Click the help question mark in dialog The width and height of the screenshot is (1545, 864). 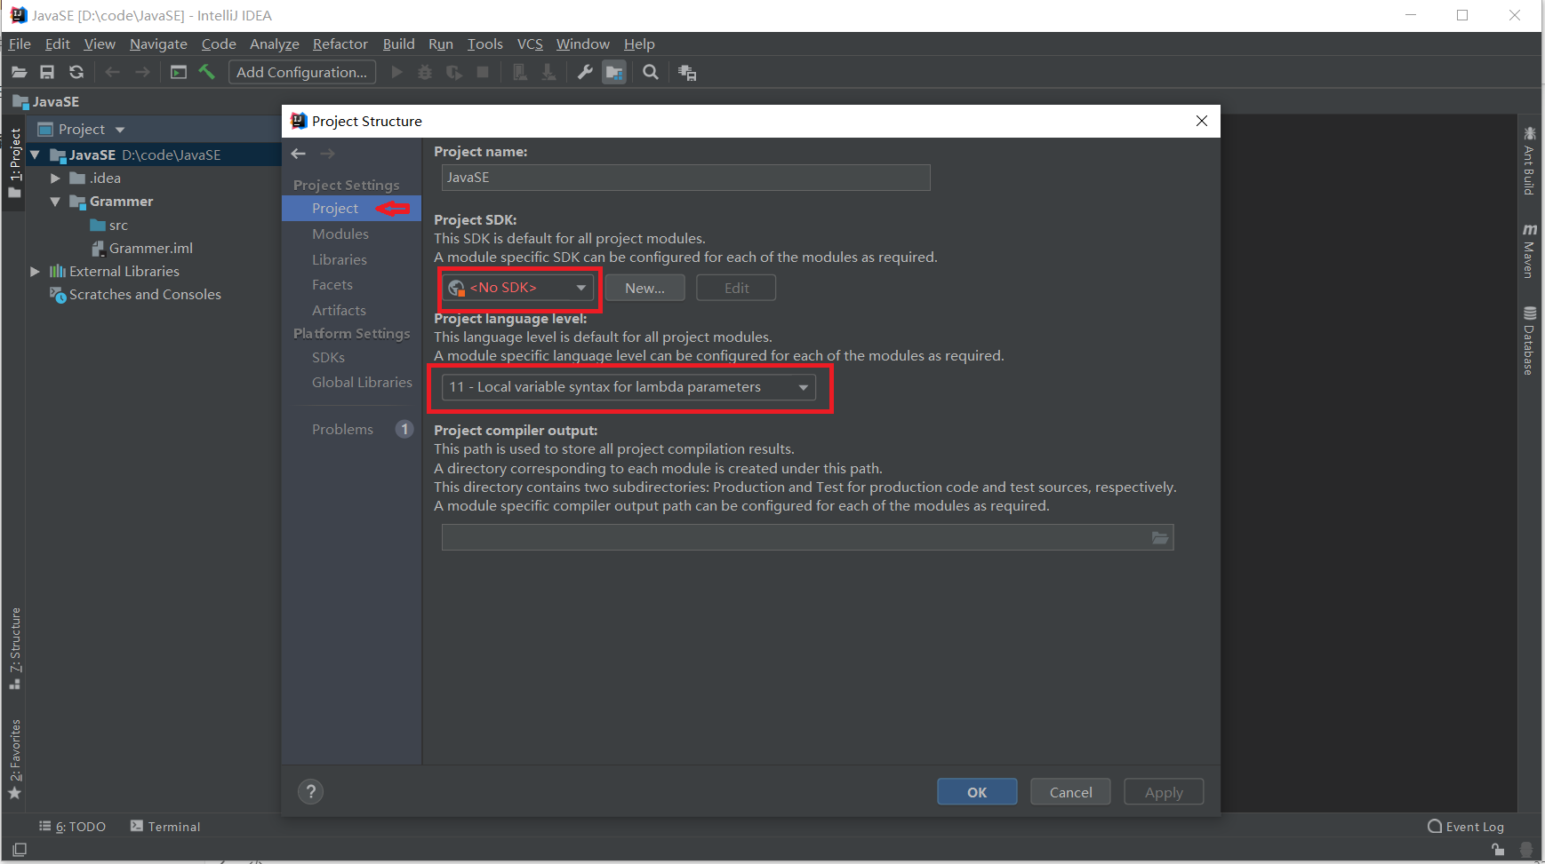point(310,792)
